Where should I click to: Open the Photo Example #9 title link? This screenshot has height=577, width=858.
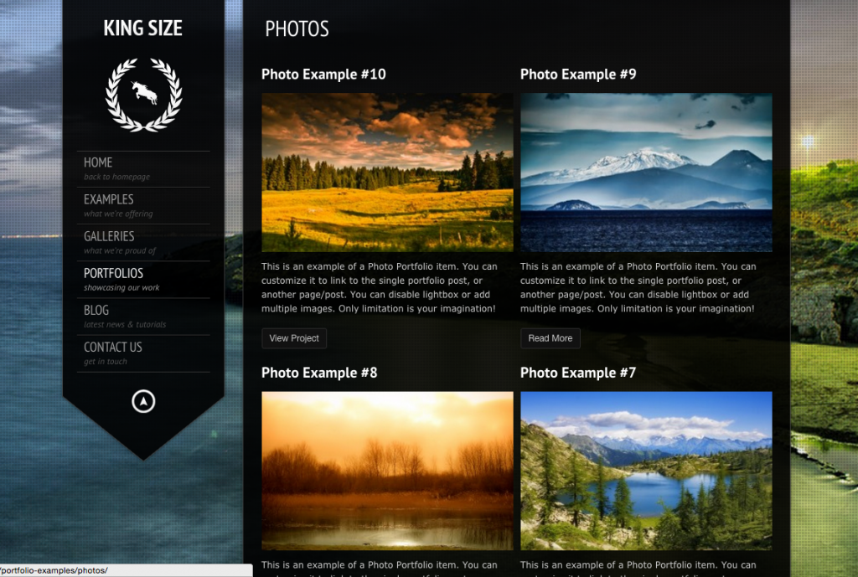coord(578,75)
